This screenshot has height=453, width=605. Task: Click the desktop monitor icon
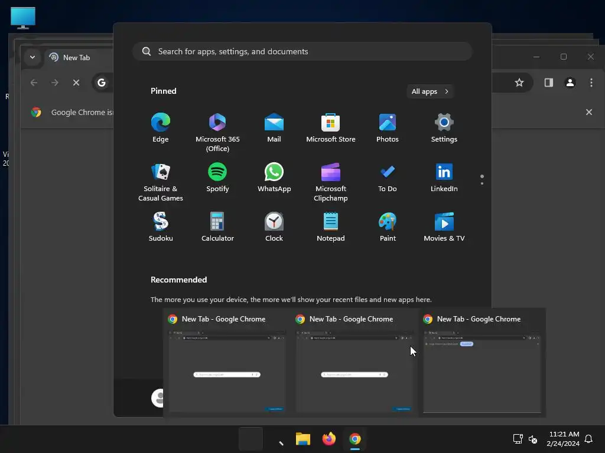[23, 18]
